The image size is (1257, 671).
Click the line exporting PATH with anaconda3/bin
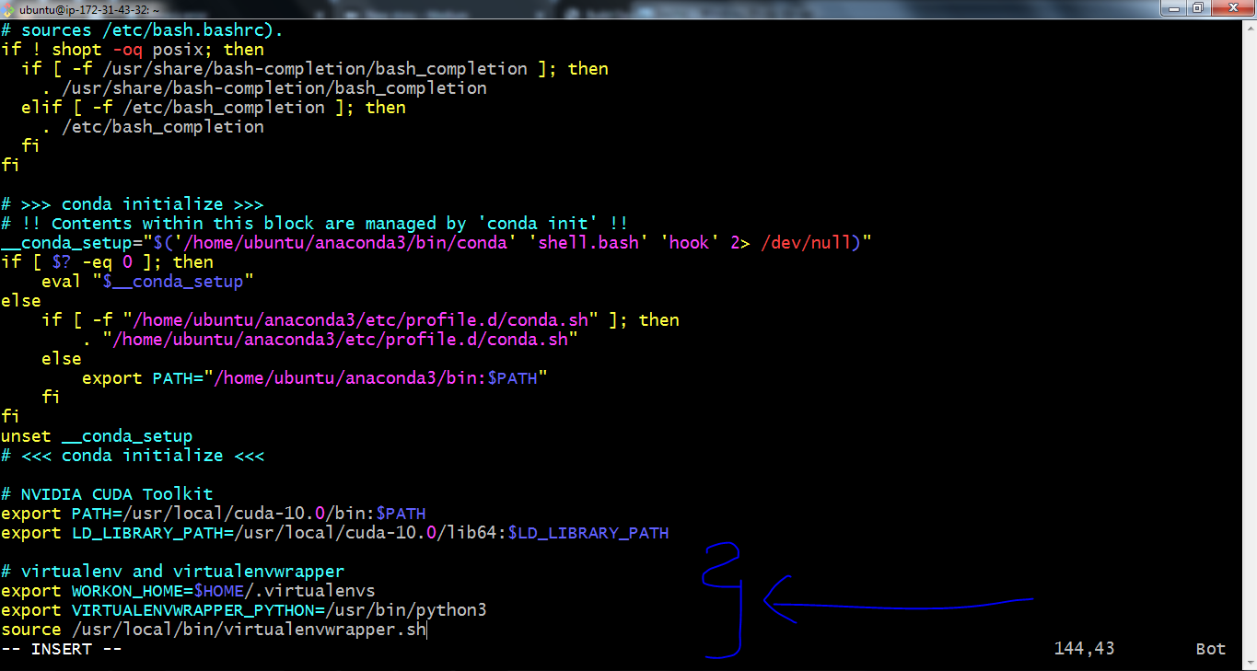[315, 378]
